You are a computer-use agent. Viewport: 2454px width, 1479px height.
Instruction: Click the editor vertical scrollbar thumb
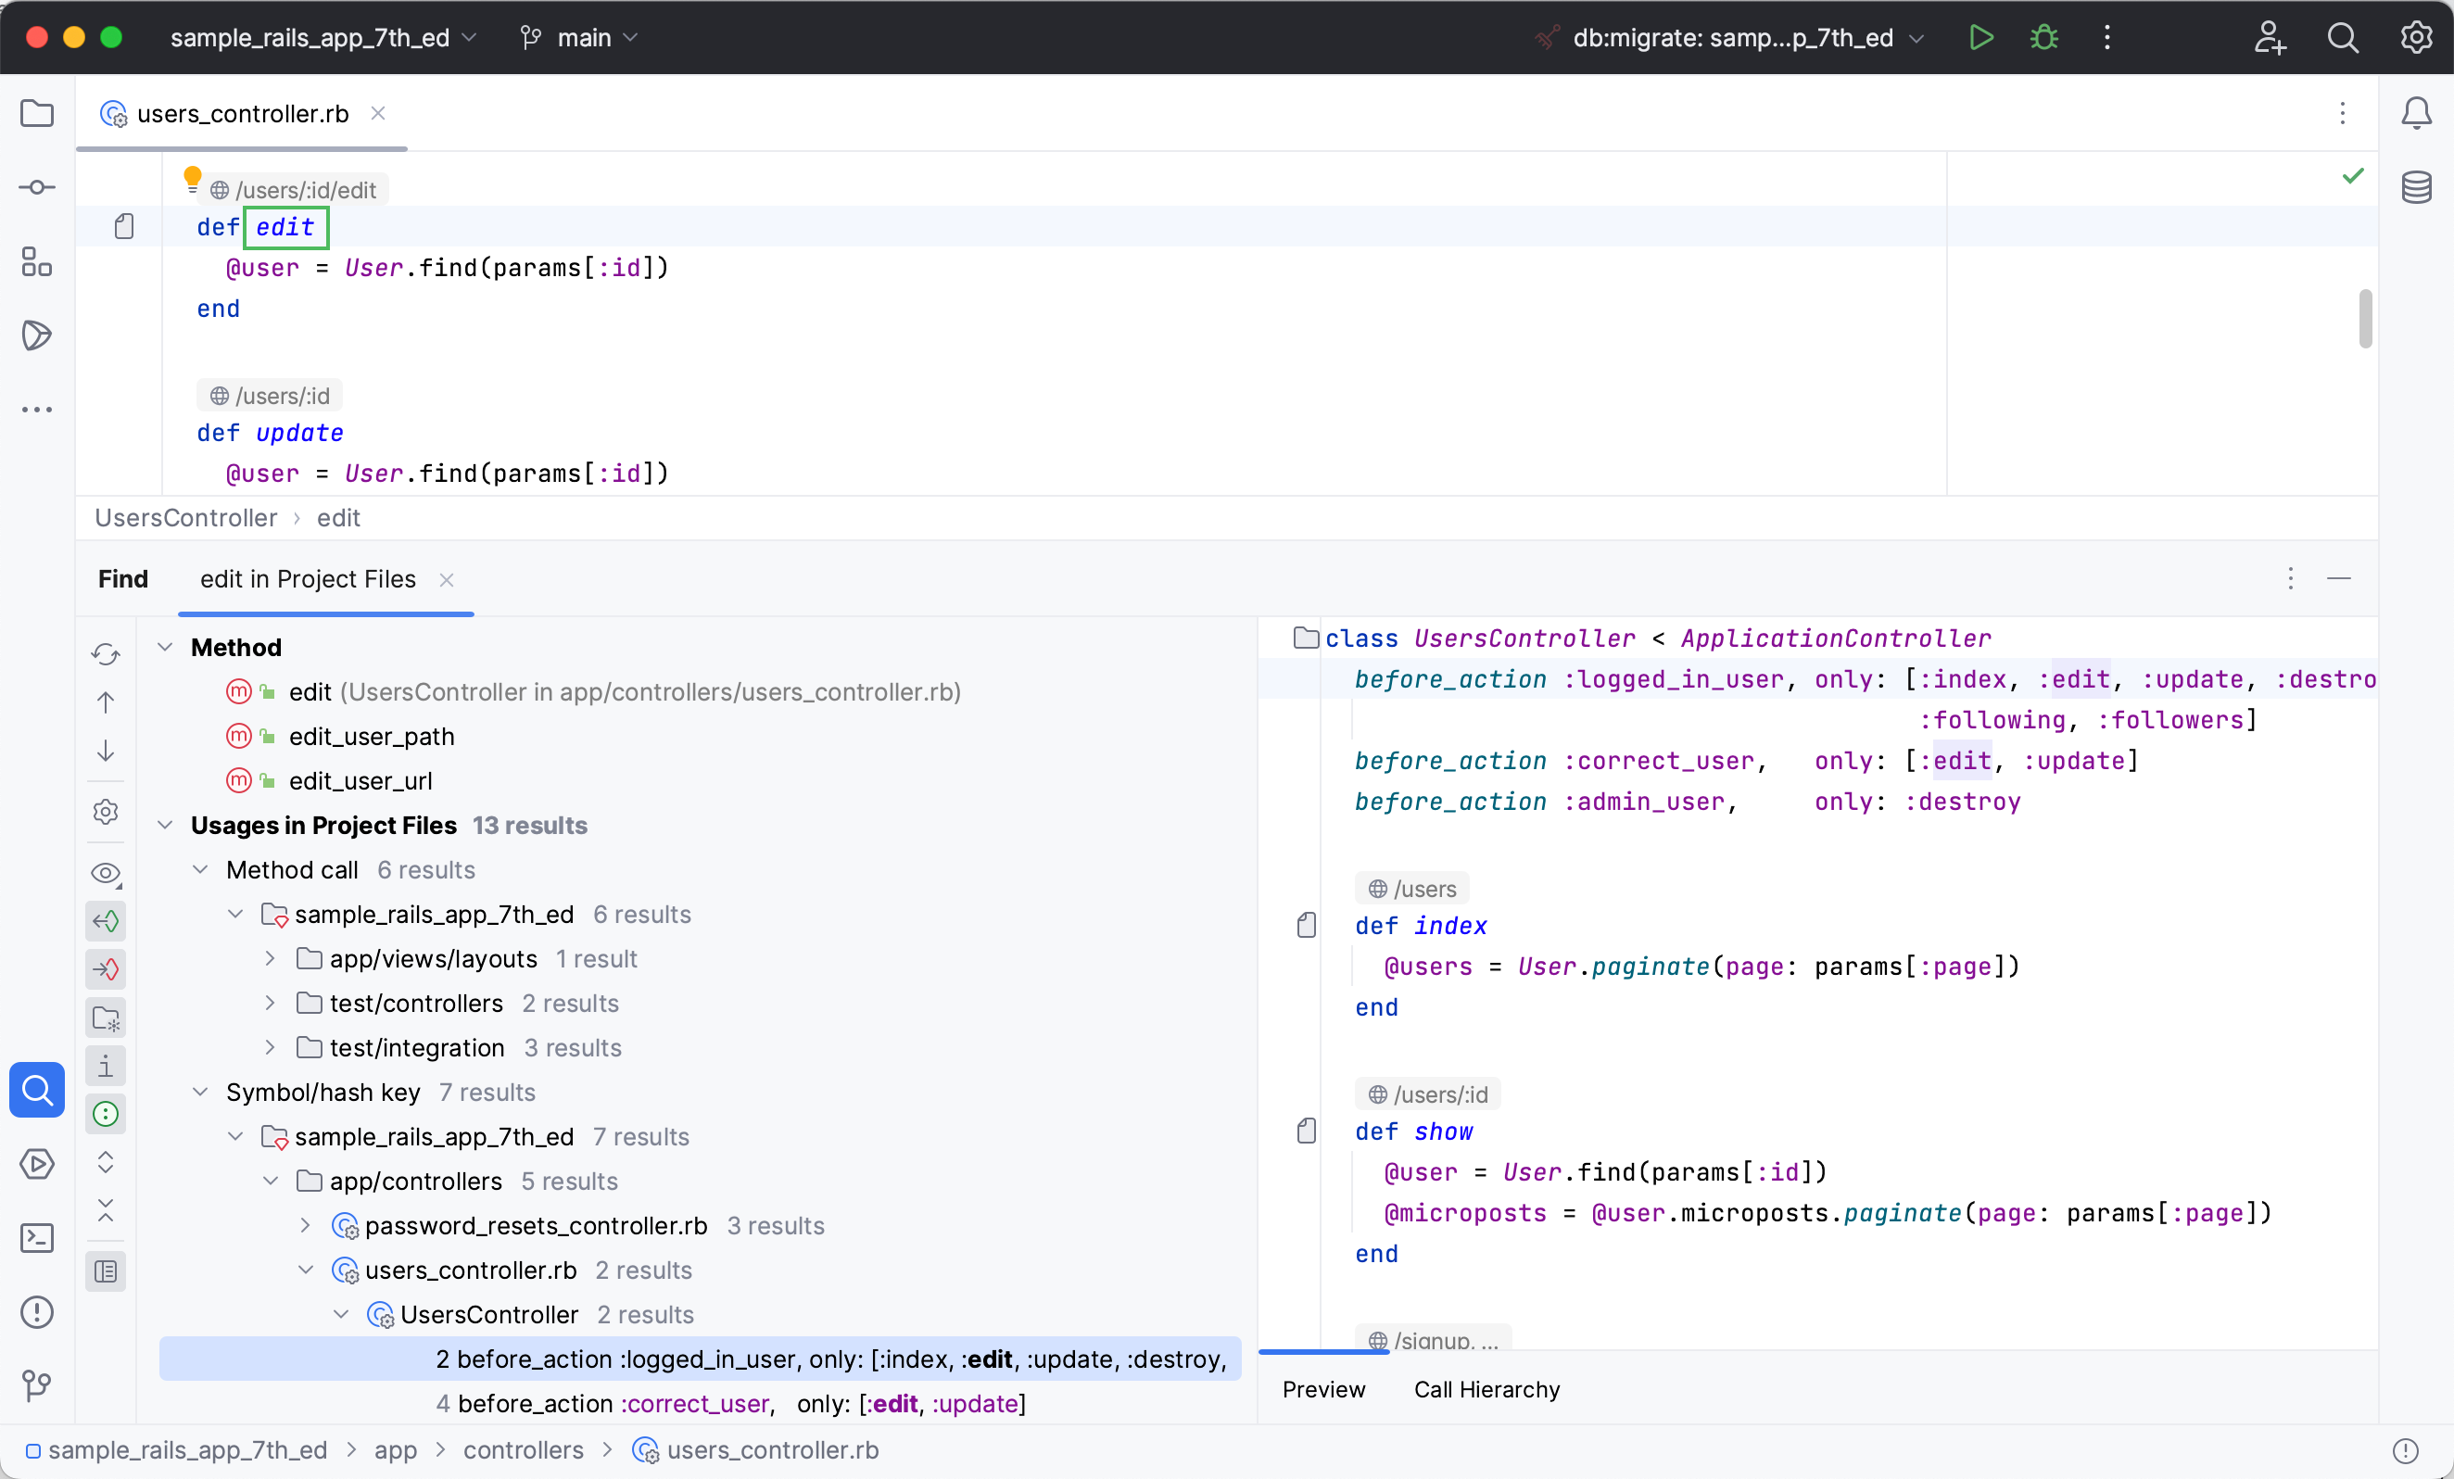pos(2365,319)
